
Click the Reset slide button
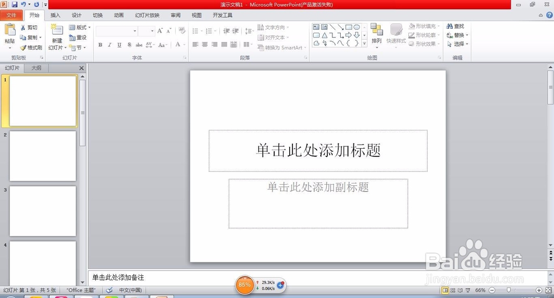pos(78,38)
